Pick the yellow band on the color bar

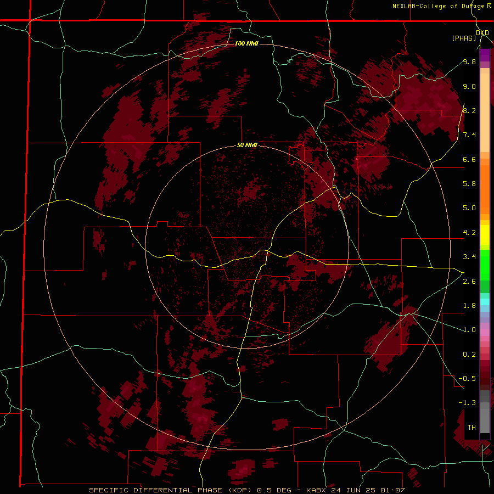point(485,235)
